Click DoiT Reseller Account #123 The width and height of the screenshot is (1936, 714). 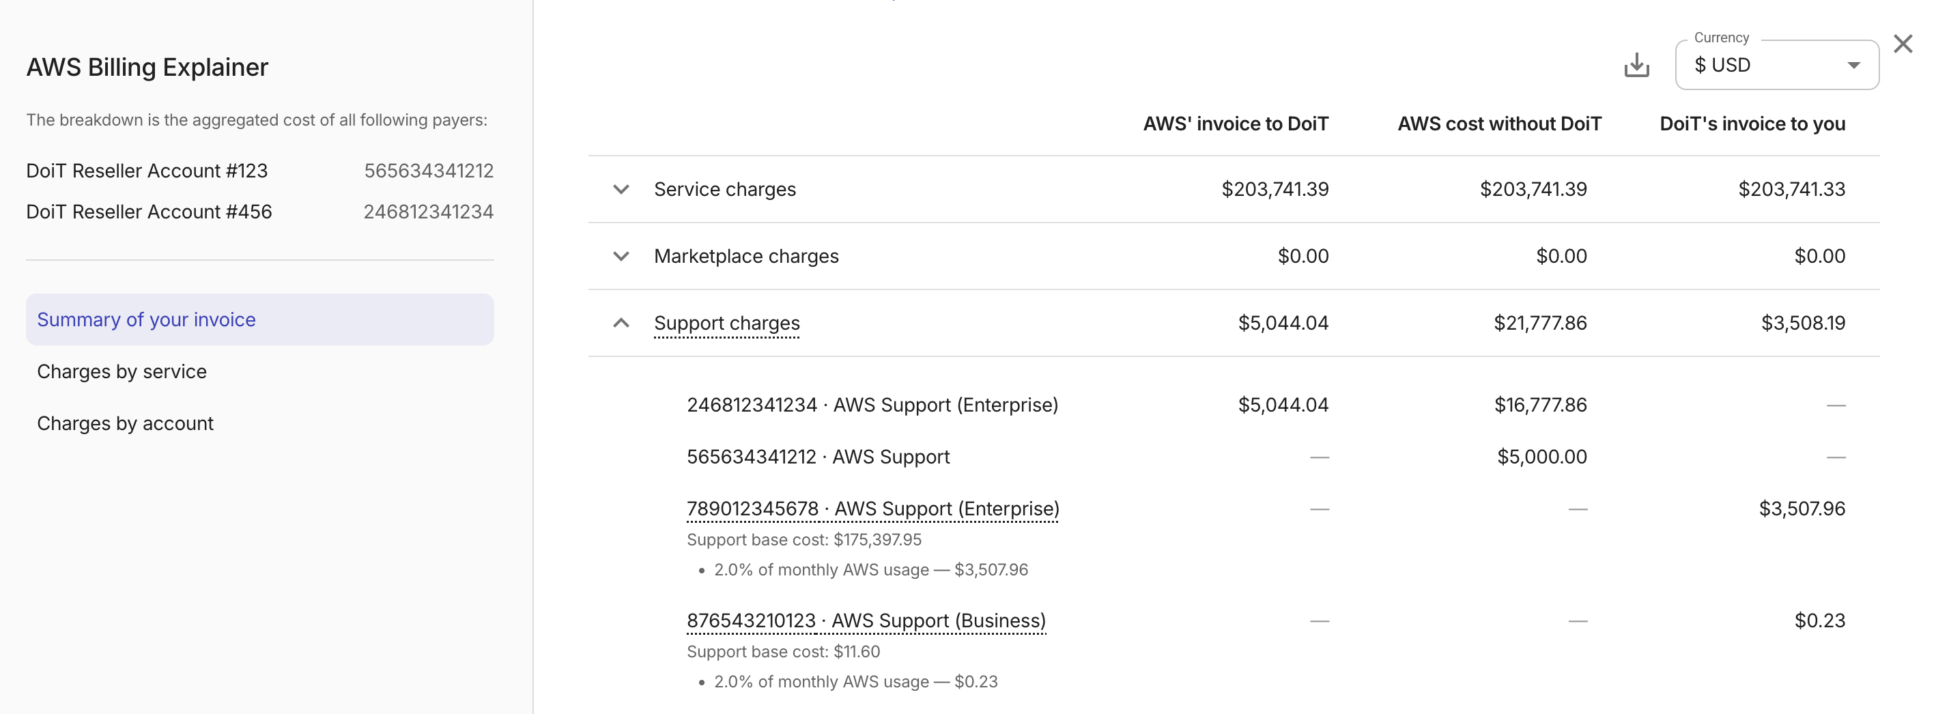tap(147, 171)
